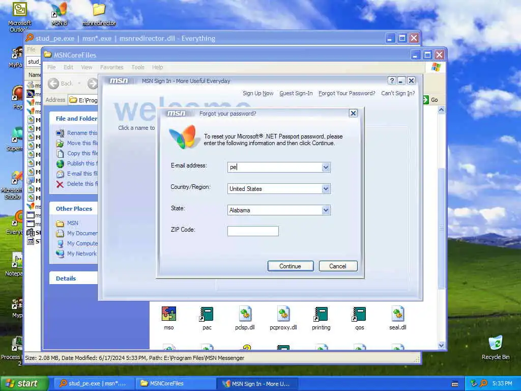Open Help menu in MSNCoreFiles window
This screenshot has height=391, width=521.
coord(158,67)
